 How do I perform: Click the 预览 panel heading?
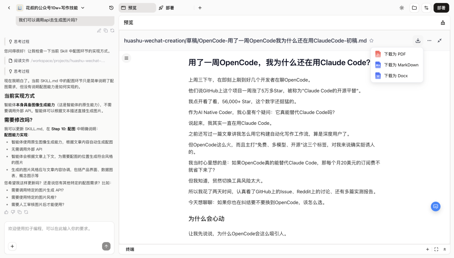point(129,23)
